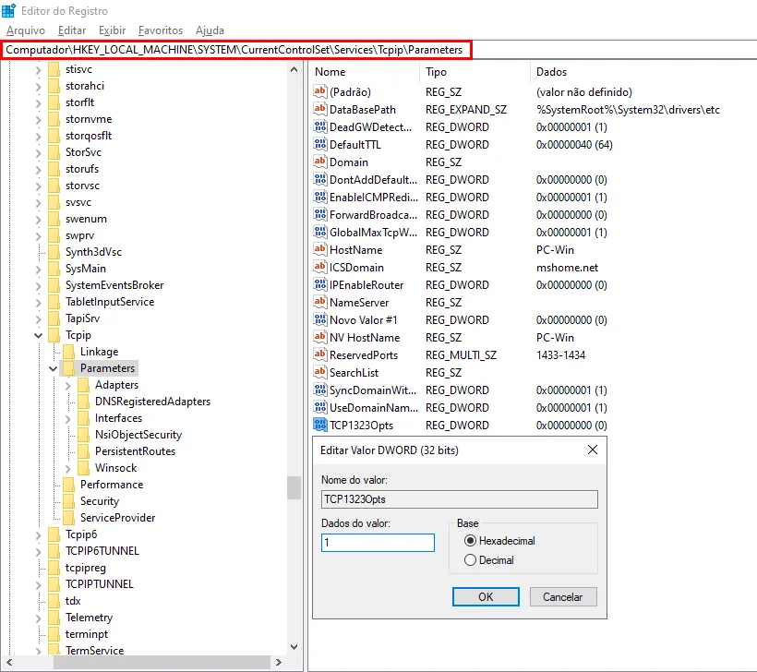Click the HostName string value icon

coord(319,249)
